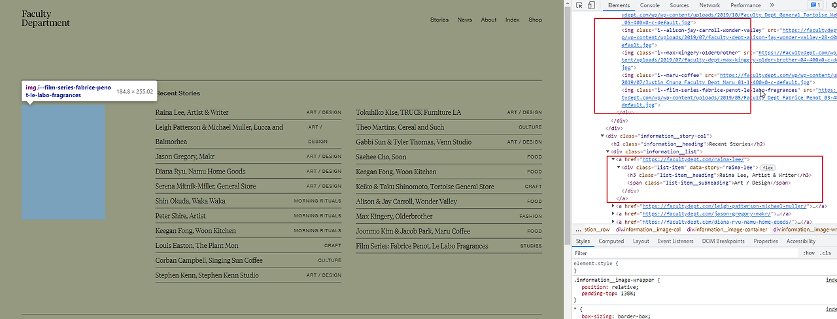837x319 pixels.
Task: Switch to the Network tab
Action: [709, 5]
